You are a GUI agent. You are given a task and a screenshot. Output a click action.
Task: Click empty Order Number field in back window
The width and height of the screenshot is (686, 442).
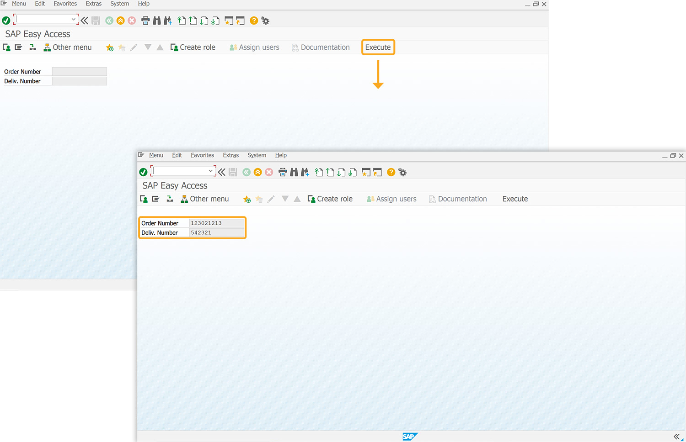[80, 72]
